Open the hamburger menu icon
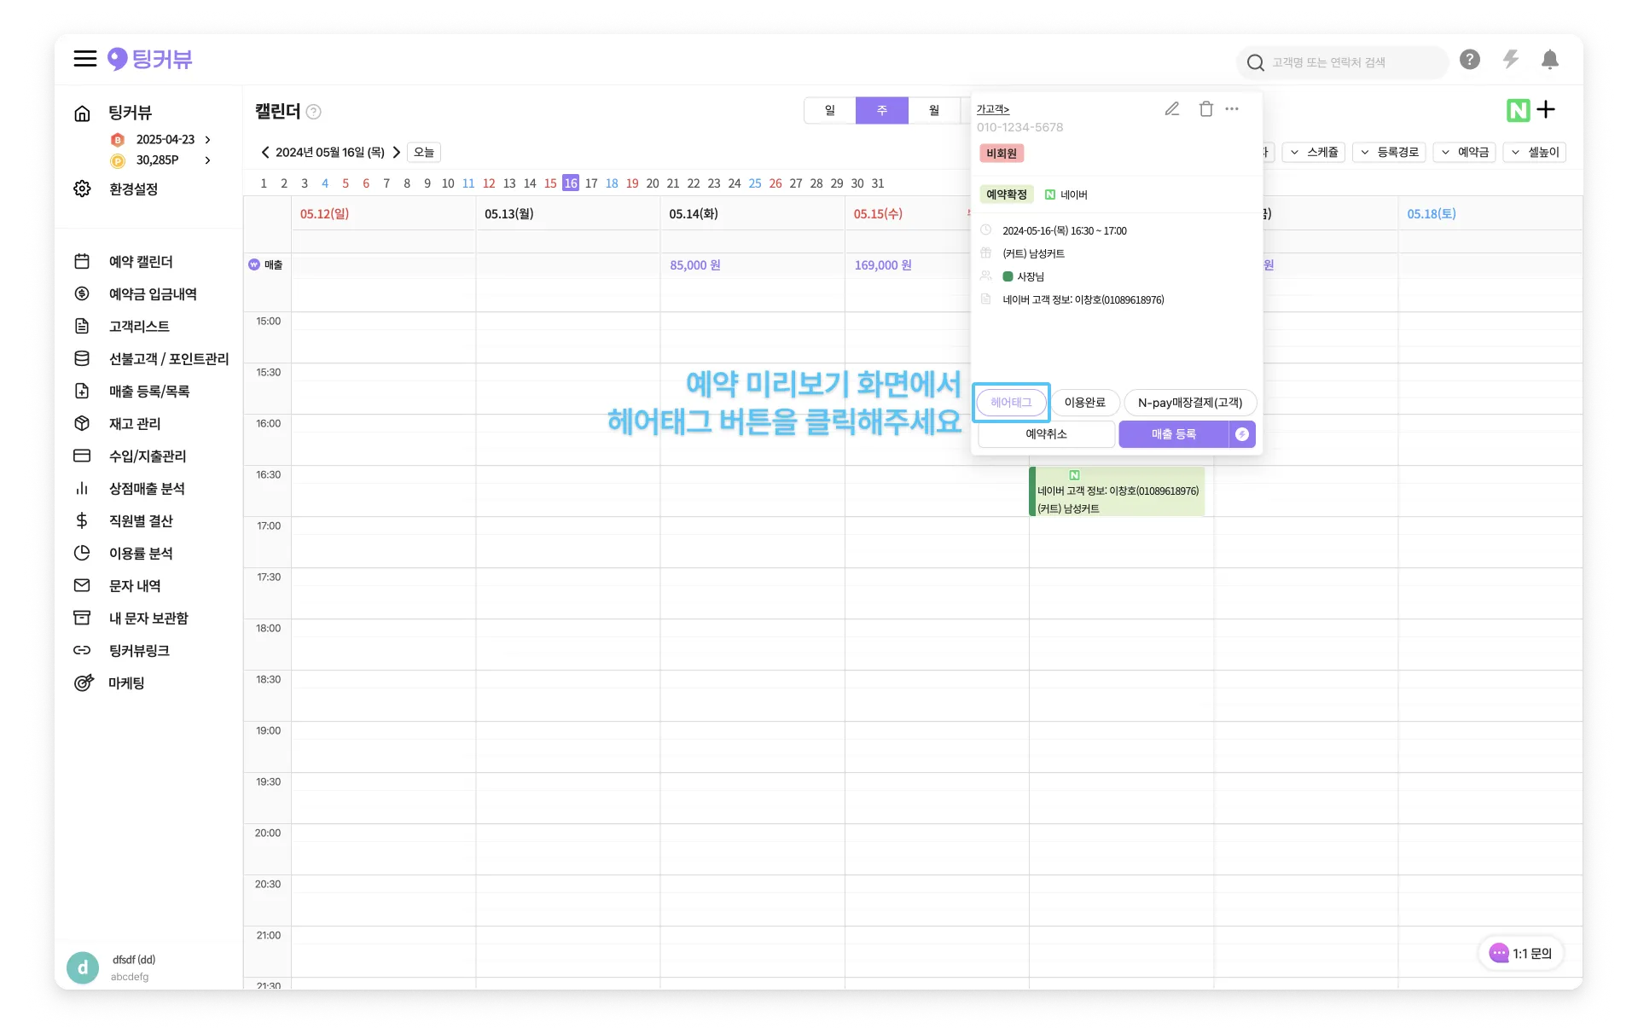 pyautogui.click(x=85, y=59)
